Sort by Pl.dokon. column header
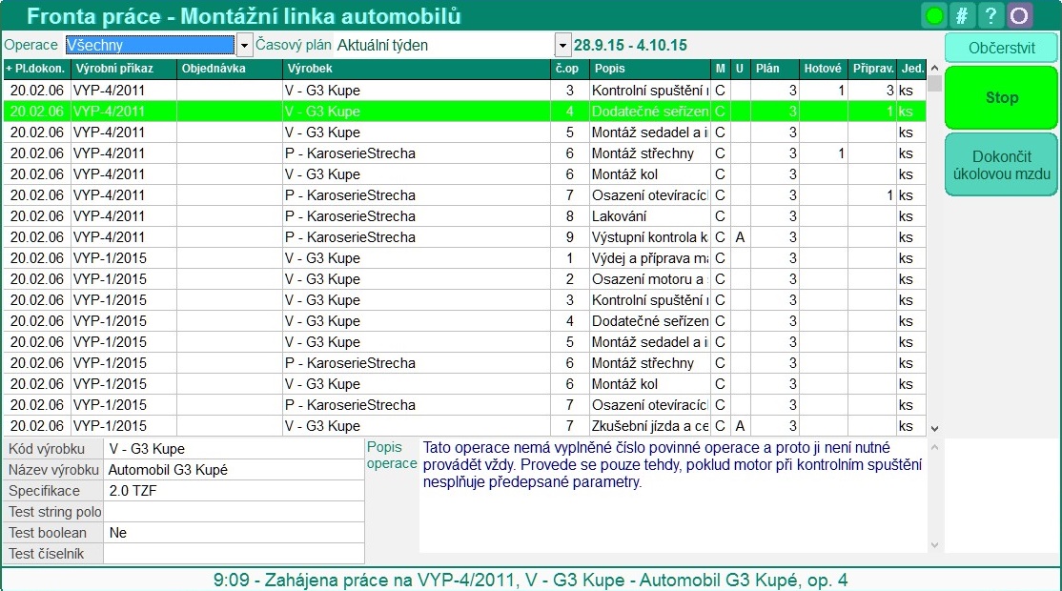Viewport: 1062px width, 591px height. (36, 69)
